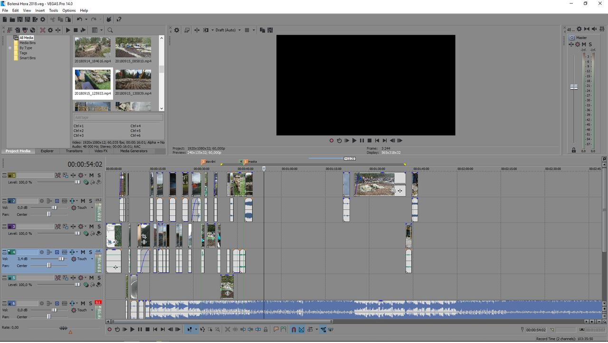Viewport: 608px width, 343px height.
Task: Open track motion on video track 1
Action: [x=66, y=175]
